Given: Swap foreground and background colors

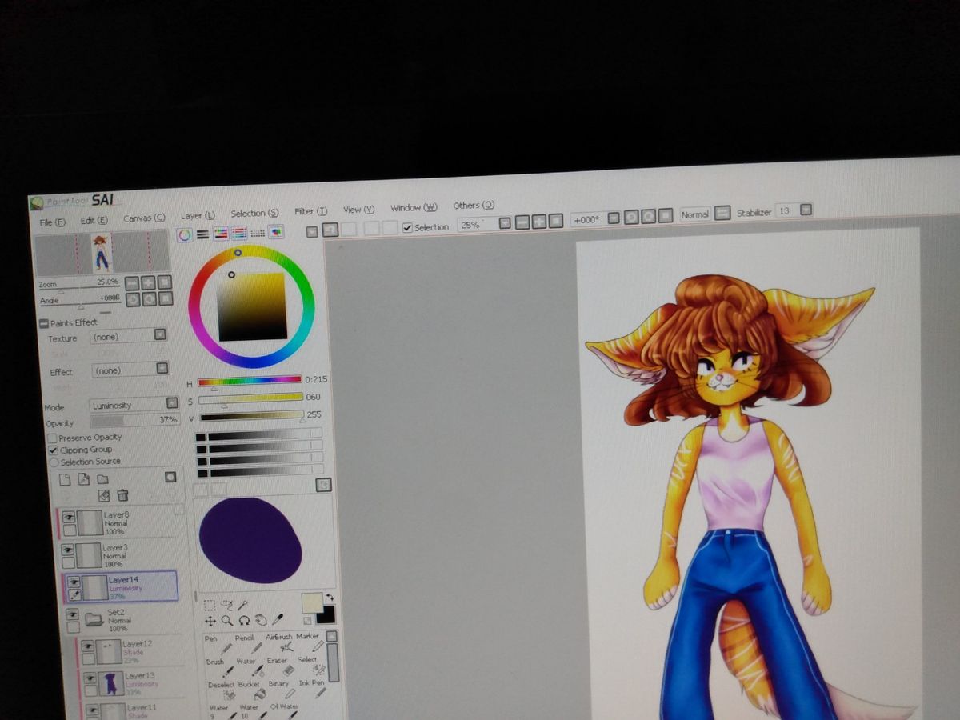Looking at the screenshot, I should tap(330, 598).
